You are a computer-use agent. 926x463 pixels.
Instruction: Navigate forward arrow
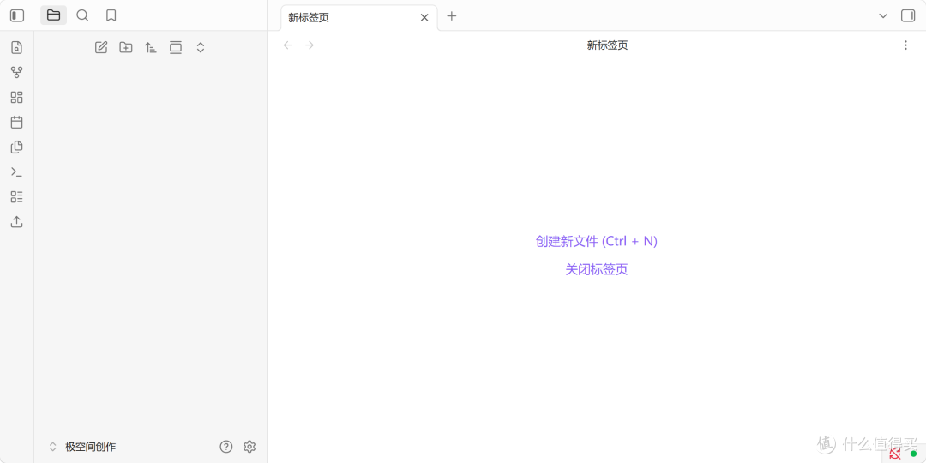309,45
